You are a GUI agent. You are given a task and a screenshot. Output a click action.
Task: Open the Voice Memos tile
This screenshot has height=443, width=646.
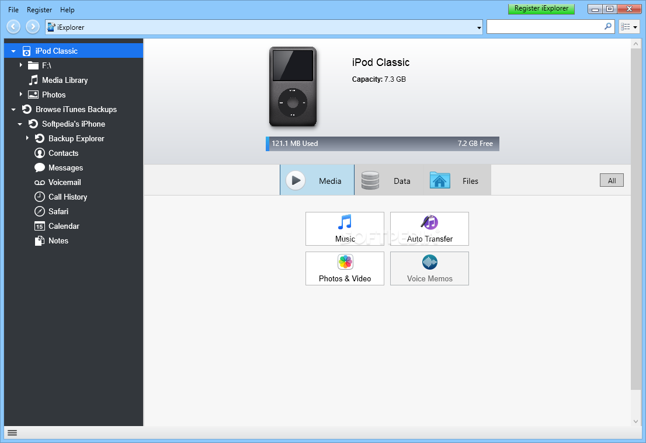[430, 268]
